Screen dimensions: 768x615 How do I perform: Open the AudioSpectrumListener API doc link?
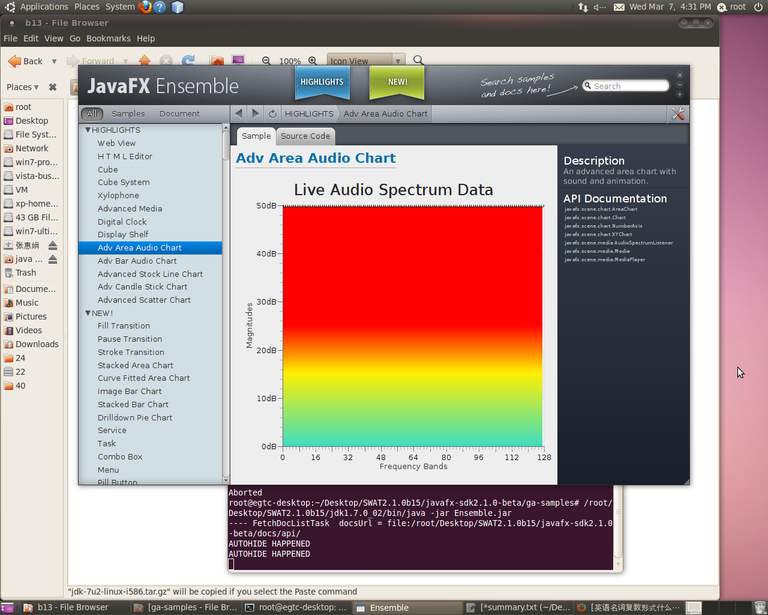[x=619, y=243]
